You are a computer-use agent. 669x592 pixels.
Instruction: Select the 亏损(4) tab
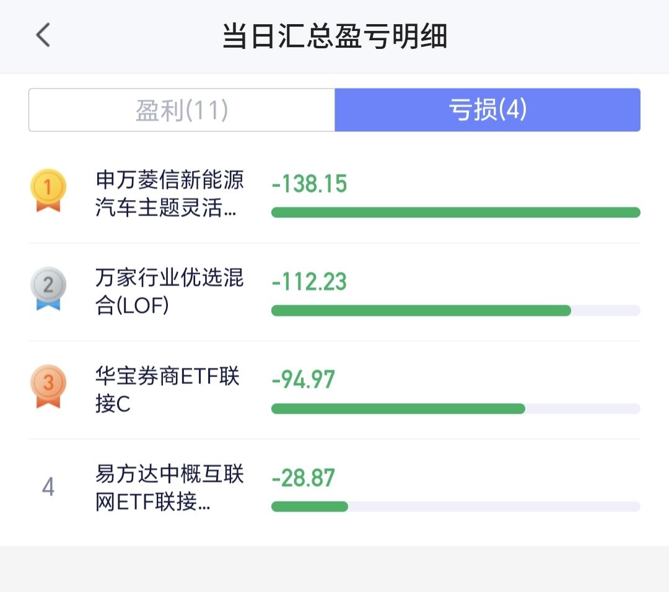tap(487, 110)
